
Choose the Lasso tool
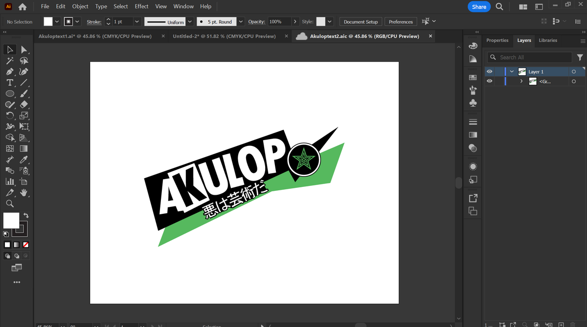point(24,61)
